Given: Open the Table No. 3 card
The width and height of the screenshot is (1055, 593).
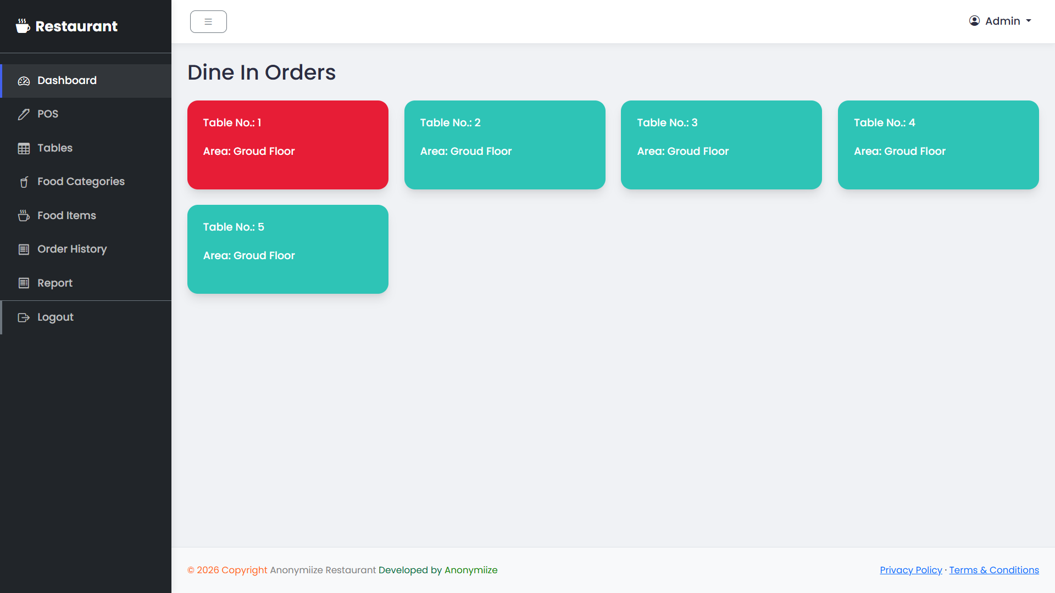Looking at the screenshot, I should (x=721, y=145).
